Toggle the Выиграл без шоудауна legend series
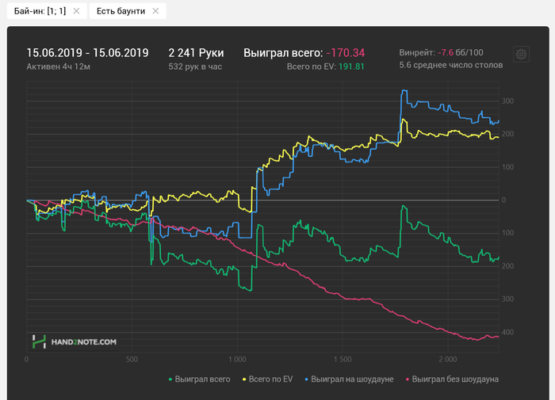Viewport: 555px width, 400px height. pyautogui.click(x=453, y=379)
